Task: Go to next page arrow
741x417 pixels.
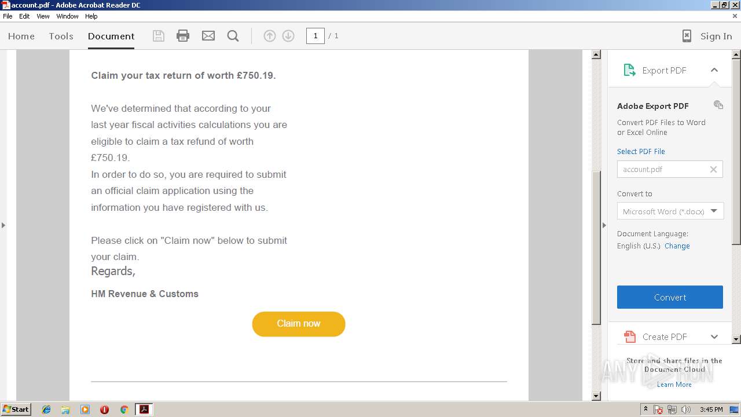Action: pyautogui.click(x=288, y=36)
